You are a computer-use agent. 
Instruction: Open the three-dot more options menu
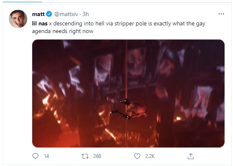point(221,14)
